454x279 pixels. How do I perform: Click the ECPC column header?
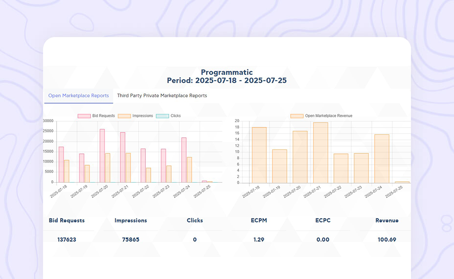coord(323,220)
